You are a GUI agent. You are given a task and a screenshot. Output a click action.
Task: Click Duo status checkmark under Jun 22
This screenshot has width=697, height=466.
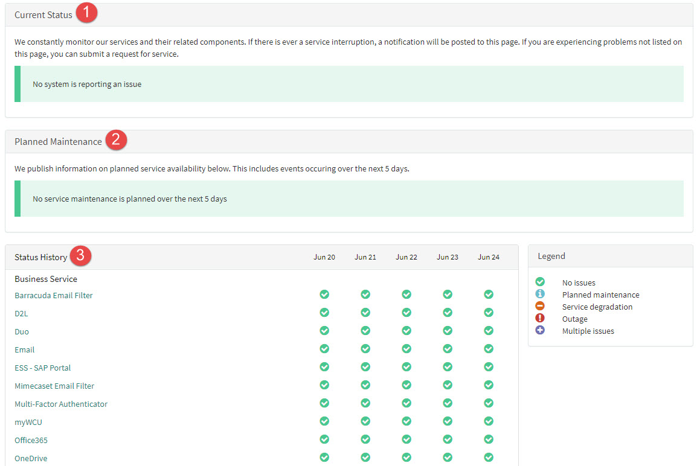406,331
